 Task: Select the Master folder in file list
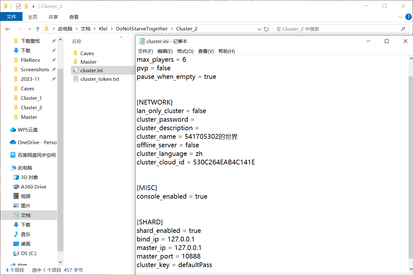(x=88, y=62)
